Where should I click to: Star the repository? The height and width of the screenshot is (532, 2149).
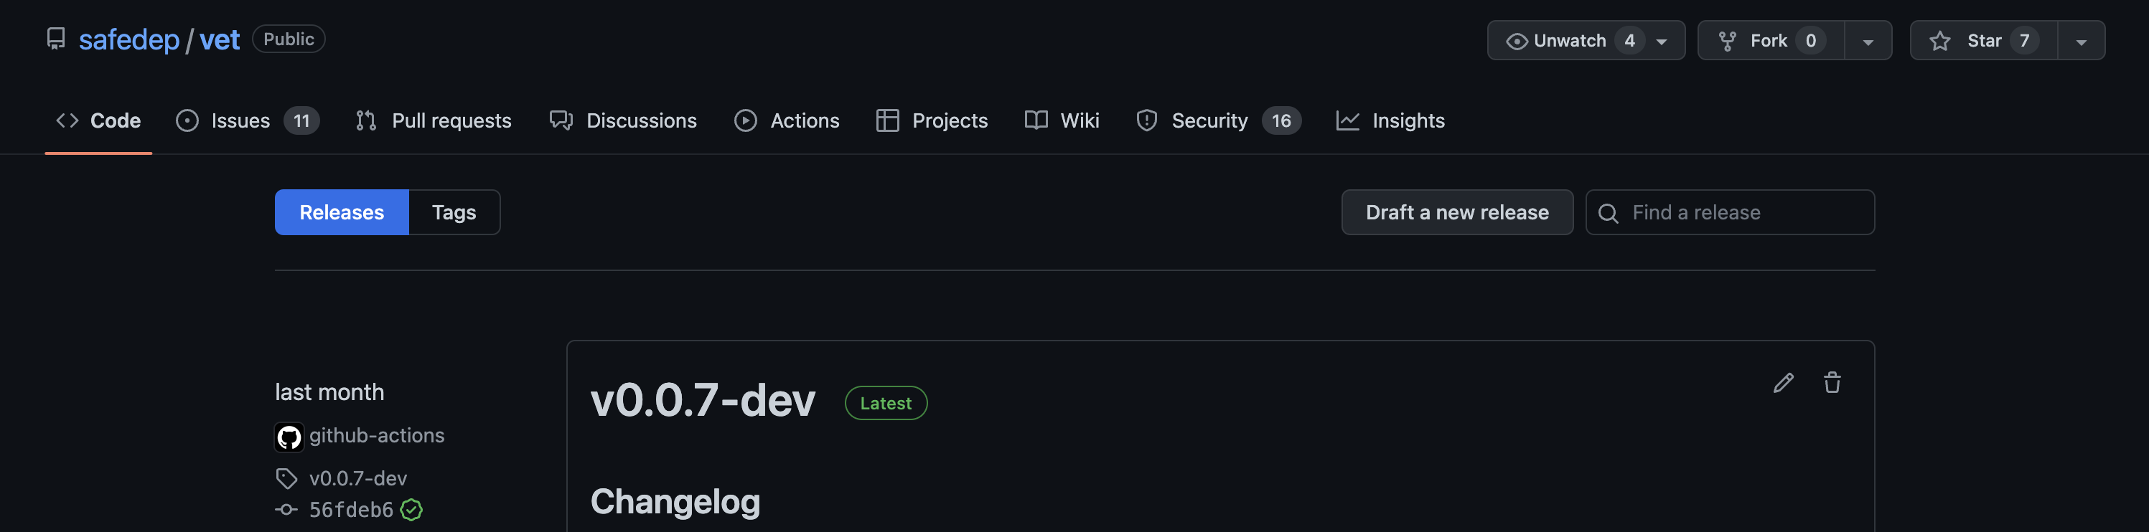pyautogui.click(x=1984, y=40)
